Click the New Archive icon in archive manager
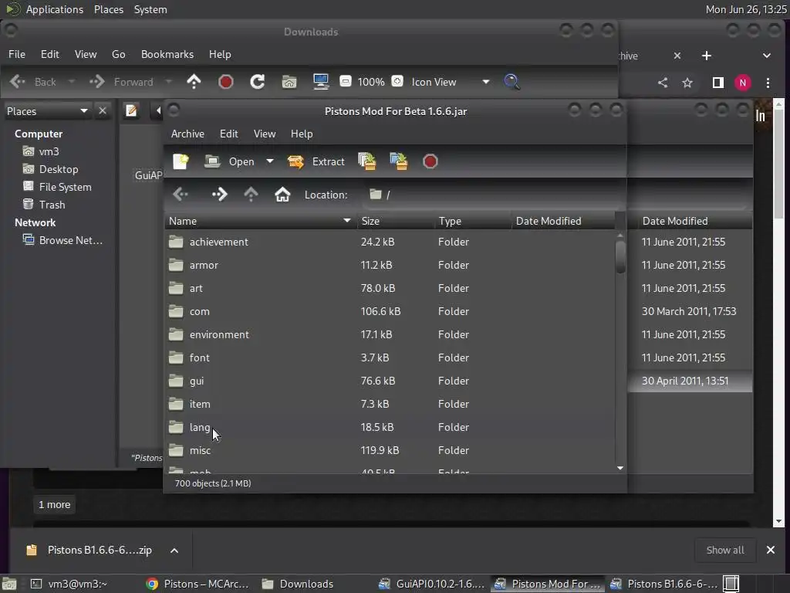This screenshot has height=593, width=790. pyautogui.click(x=181, y=161)
